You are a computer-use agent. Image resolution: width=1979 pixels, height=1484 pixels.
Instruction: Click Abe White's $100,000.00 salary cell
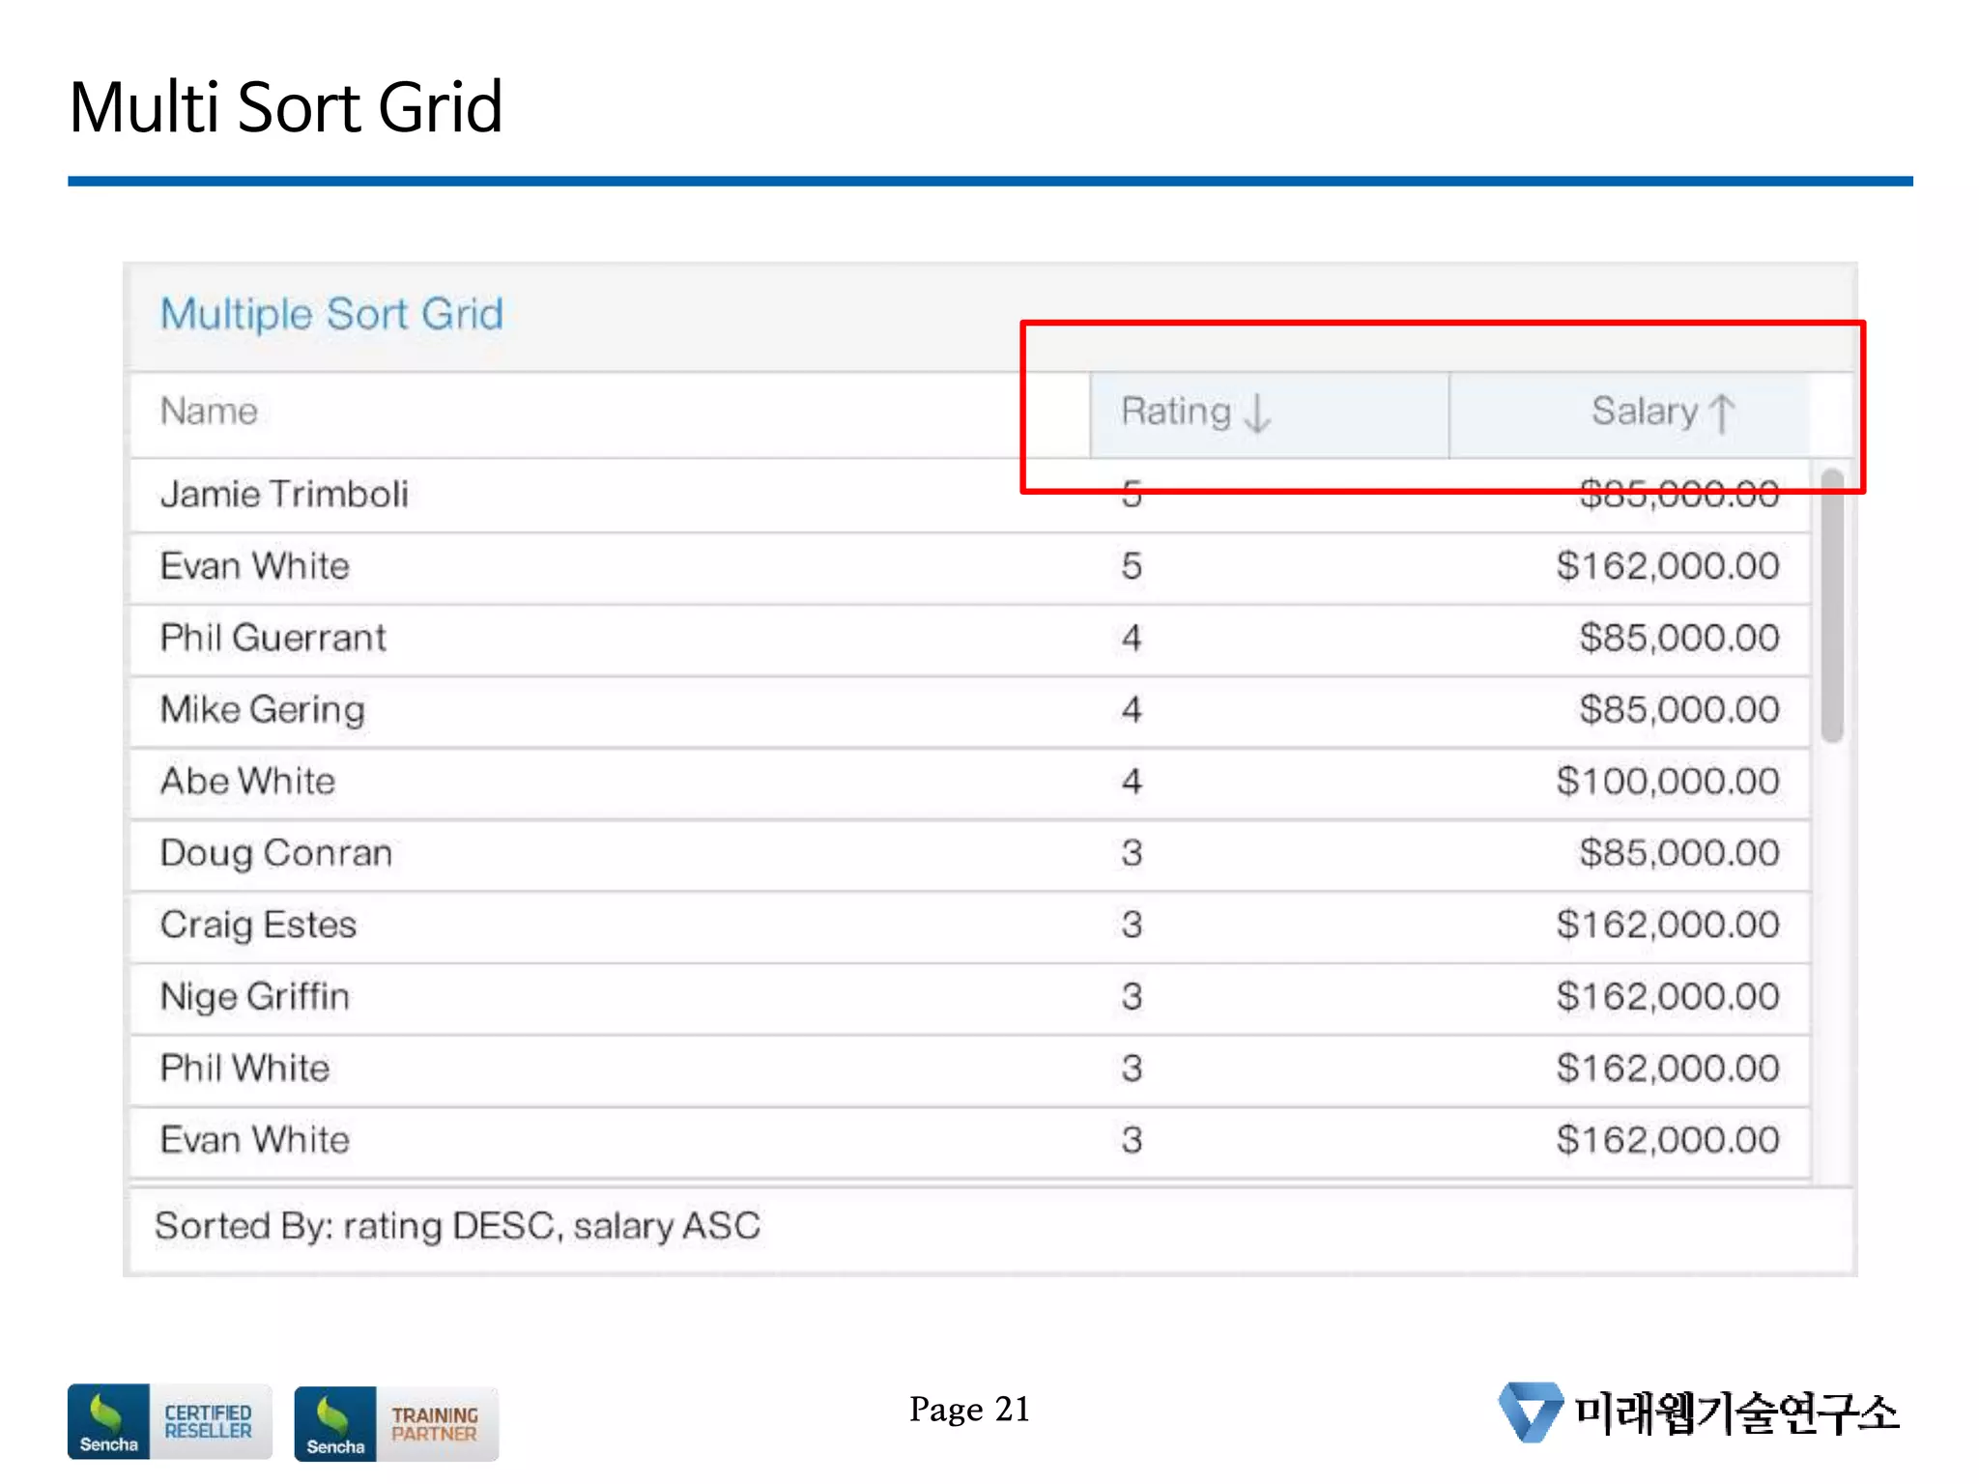click(x=1667, y=782)
